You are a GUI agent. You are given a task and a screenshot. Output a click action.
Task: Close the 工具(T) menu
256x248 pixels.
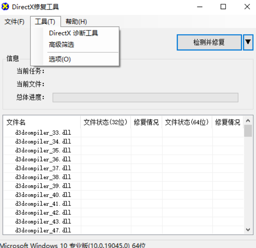45,22
